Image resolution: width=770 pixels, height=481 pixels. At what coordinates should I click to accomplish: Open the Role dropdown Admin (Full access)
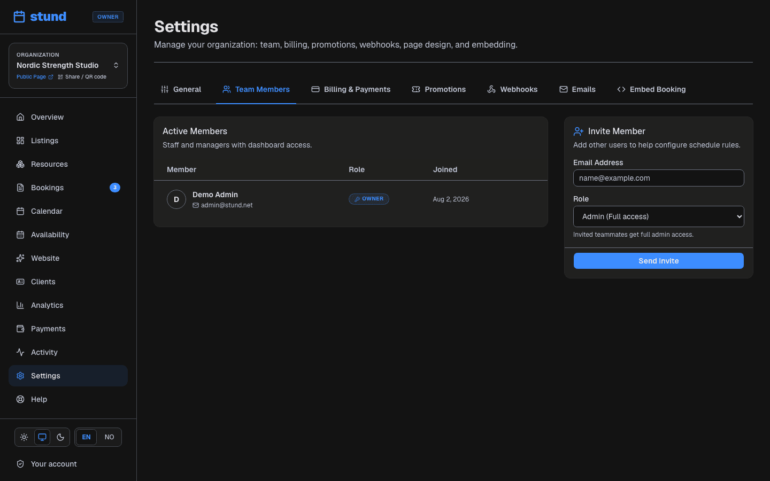pos(659,216)
